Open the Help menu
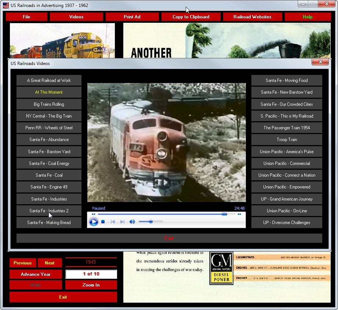This screenshot has width=338, height=310. tap(308, 17)
